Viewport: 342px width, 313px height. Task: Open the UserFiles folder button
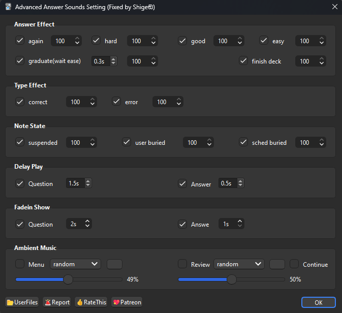point(22,302)
